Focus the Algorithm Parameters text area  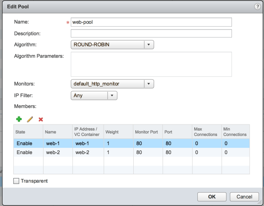point(151,64)
